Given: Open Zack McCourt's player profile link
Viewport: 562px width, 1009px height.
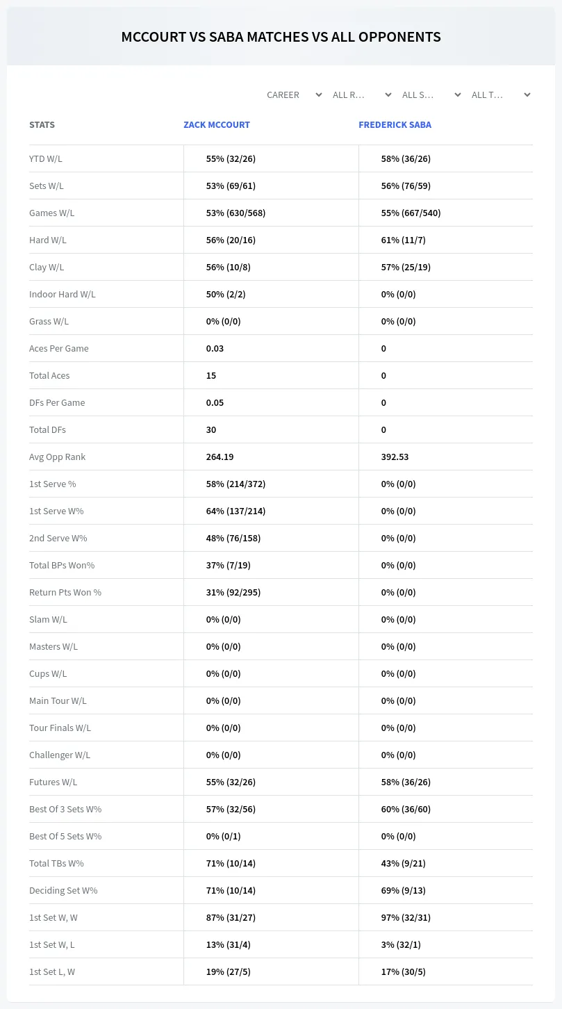Looking at the screenshot, I should [217, 125].
